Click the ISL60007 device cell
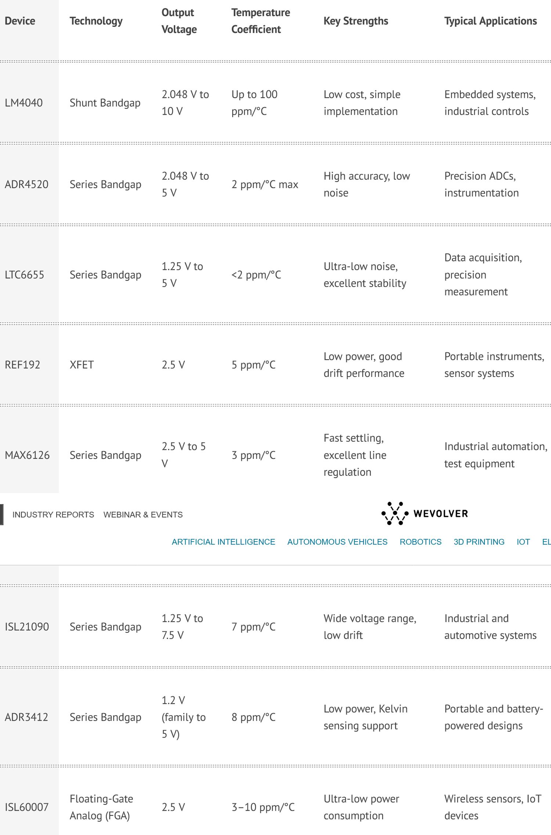This screenshot has width=551, height=835. [x=26, y=807]
